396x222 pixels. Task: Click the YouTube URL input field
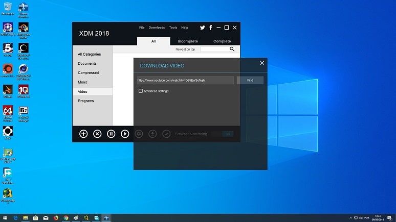point(185,80)
